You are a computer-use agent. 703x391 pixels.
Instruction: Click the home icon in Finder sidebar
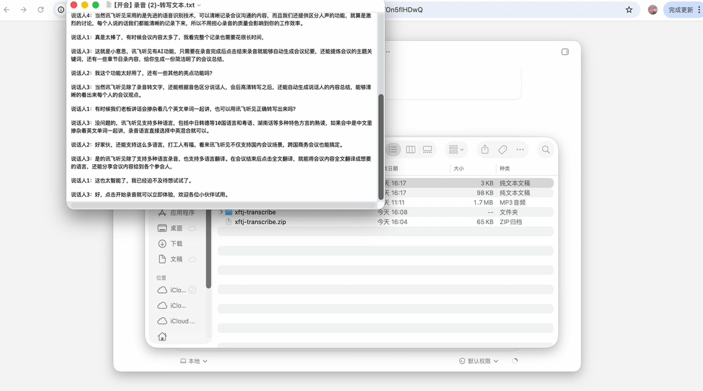pyautogui.click(x=162, y=336)
